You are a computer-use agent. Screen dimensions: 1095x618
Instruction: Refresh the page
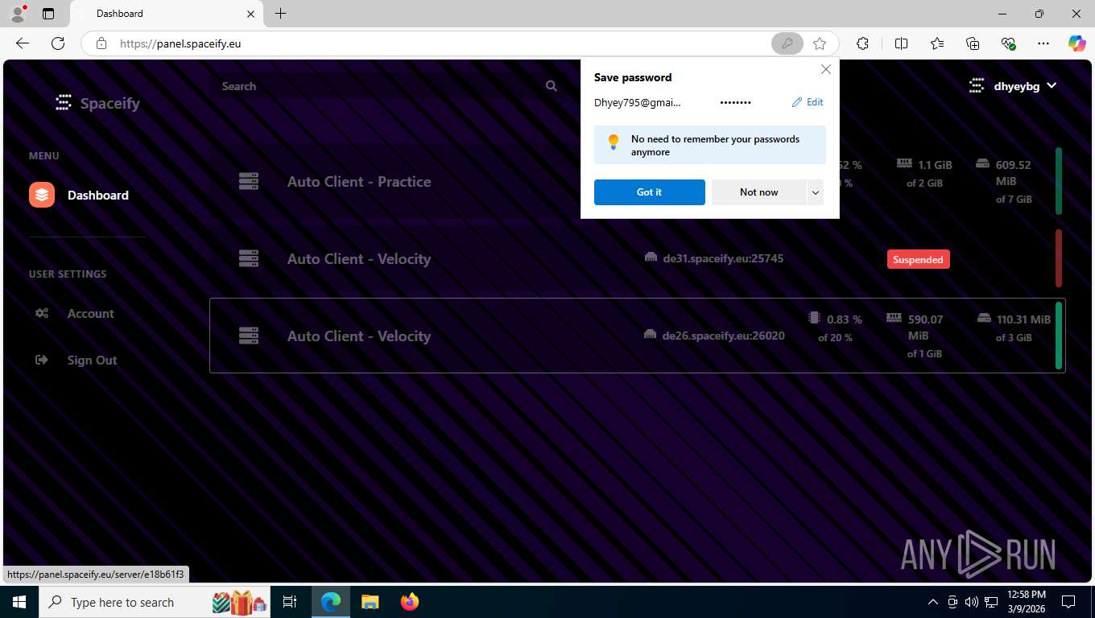point(58,43)
